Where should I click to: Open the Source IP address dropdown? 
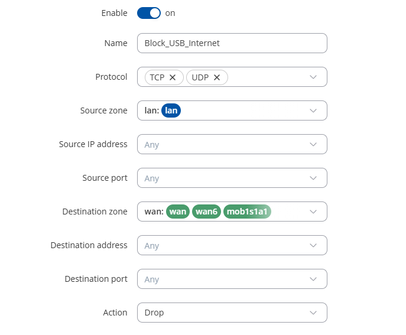pyautogui.click(x=232, y=145)
